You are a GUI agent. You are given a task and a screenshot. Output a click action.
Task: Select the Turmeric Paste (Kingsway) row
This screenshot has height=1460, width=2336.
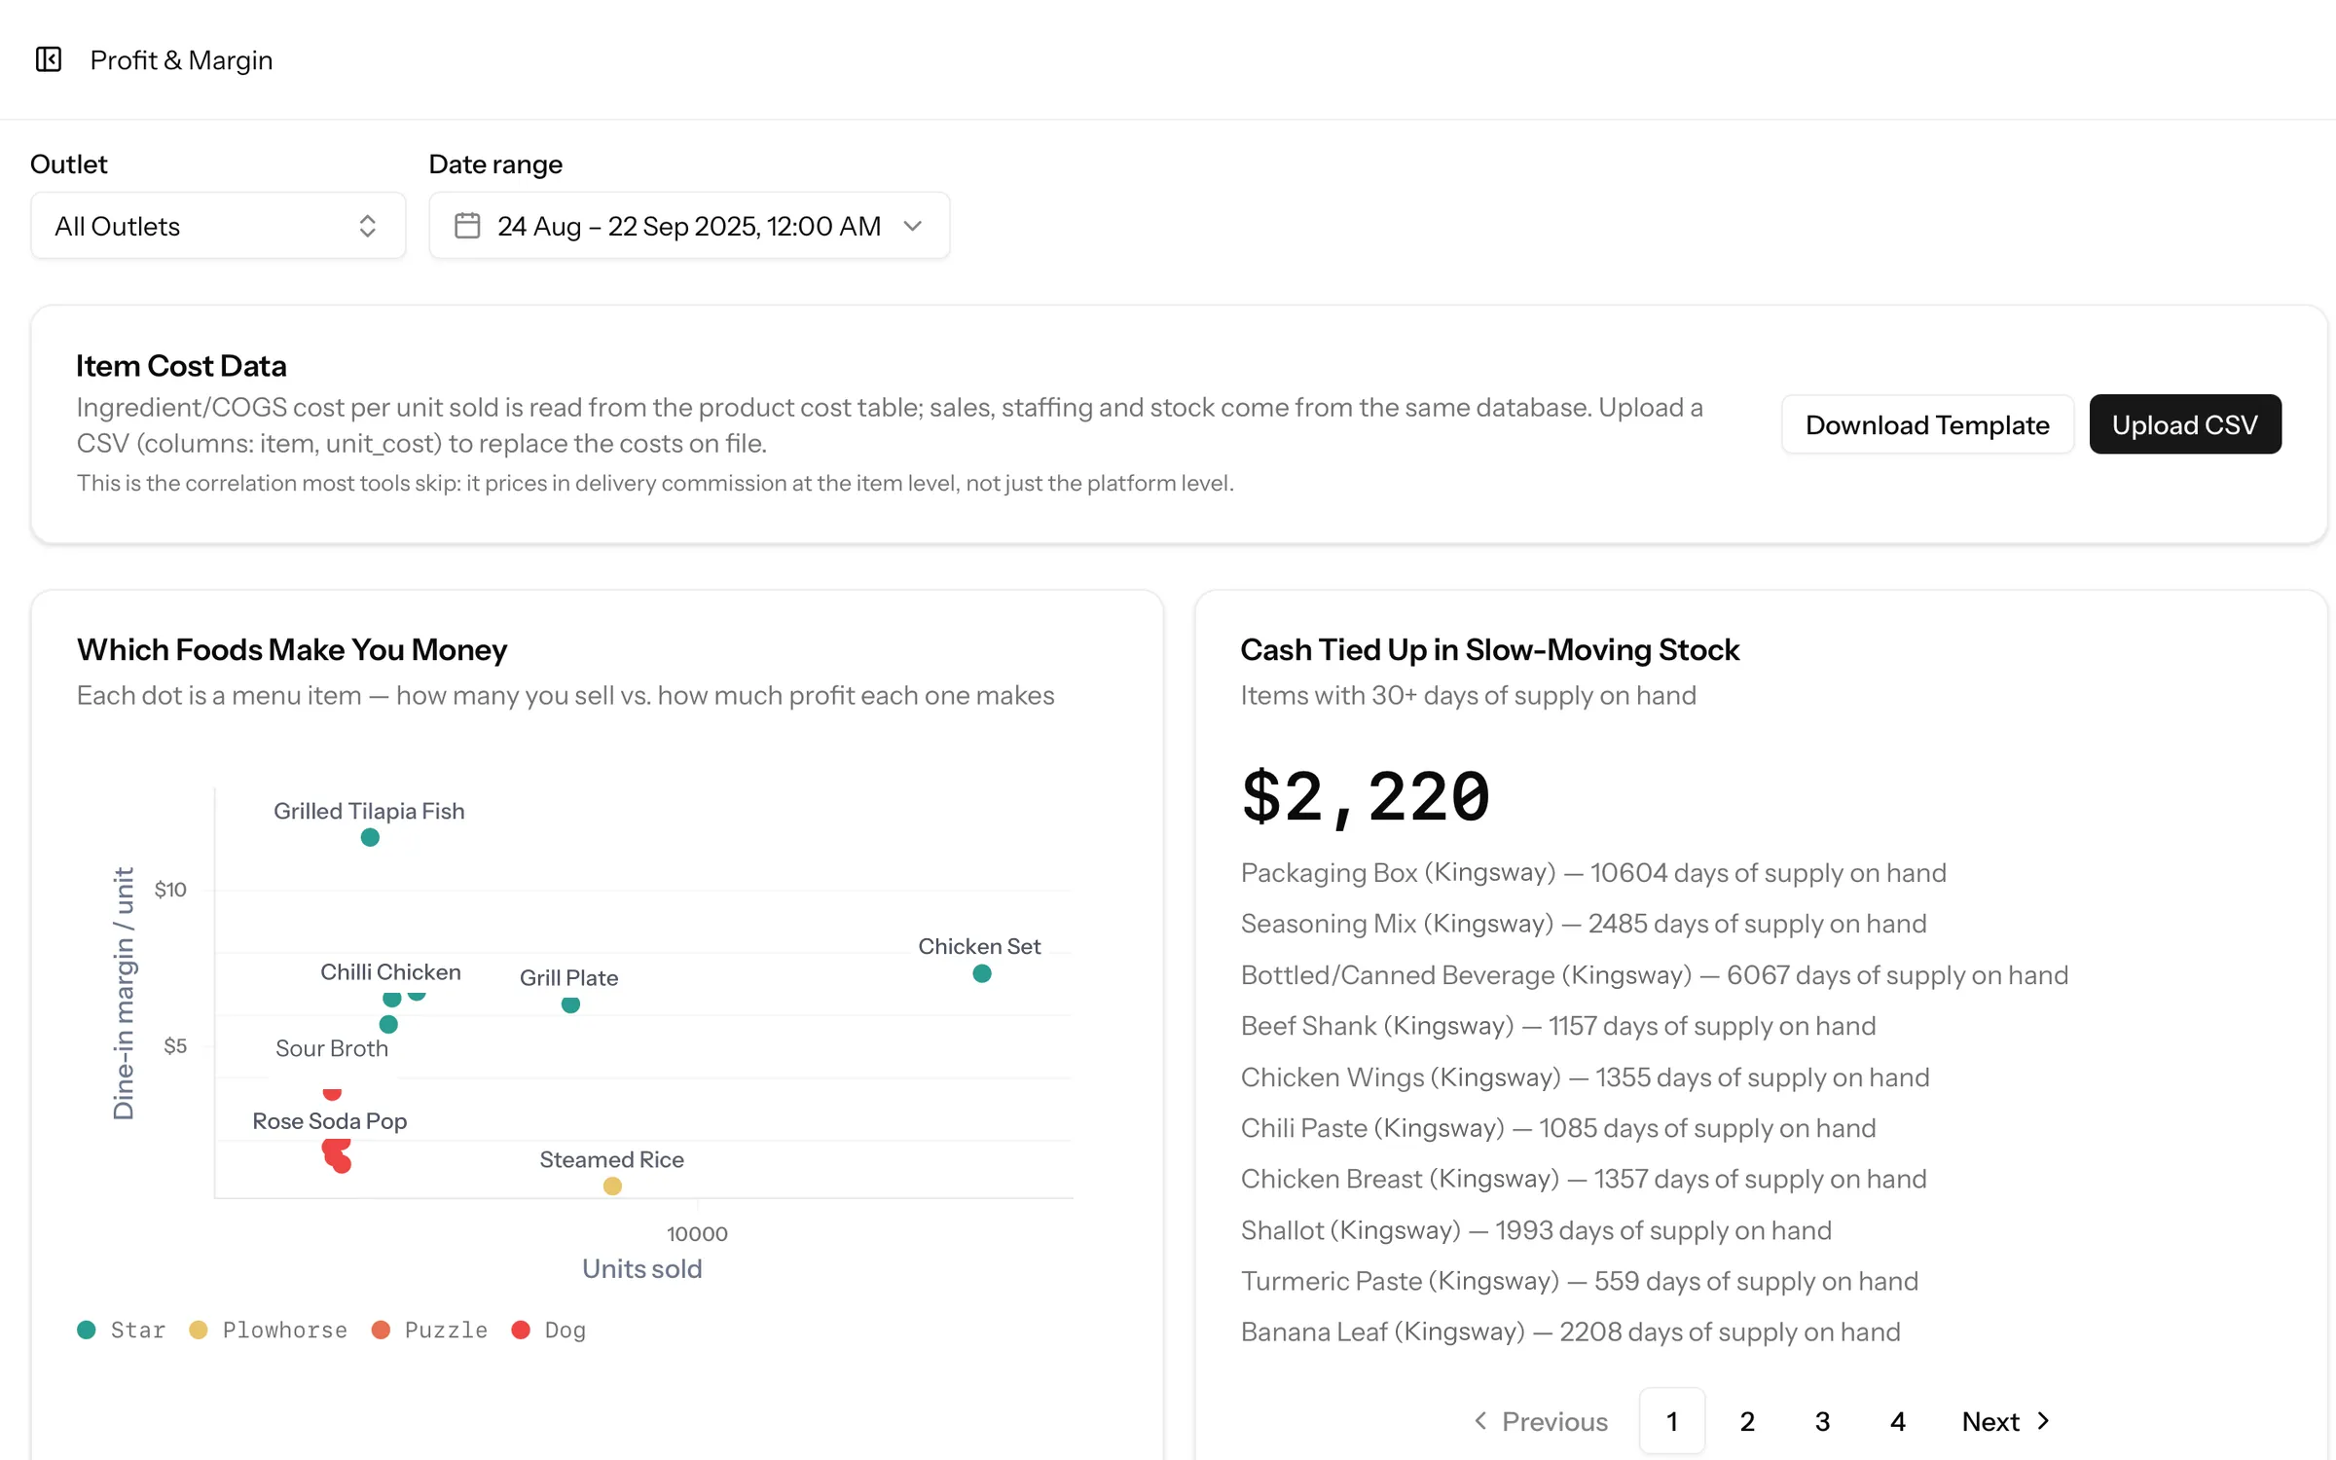pyautogui.click(x=1580, y=1280)
